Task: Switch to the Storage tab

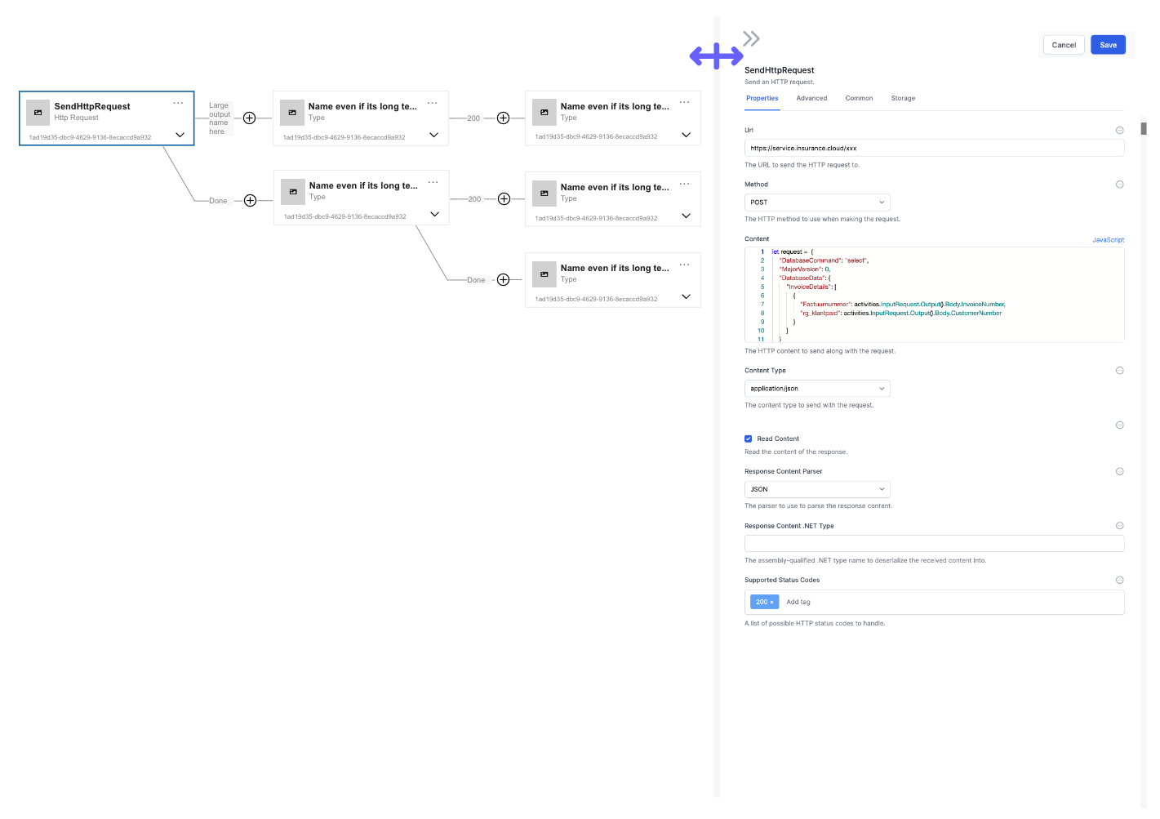Action: pos(904,99)
